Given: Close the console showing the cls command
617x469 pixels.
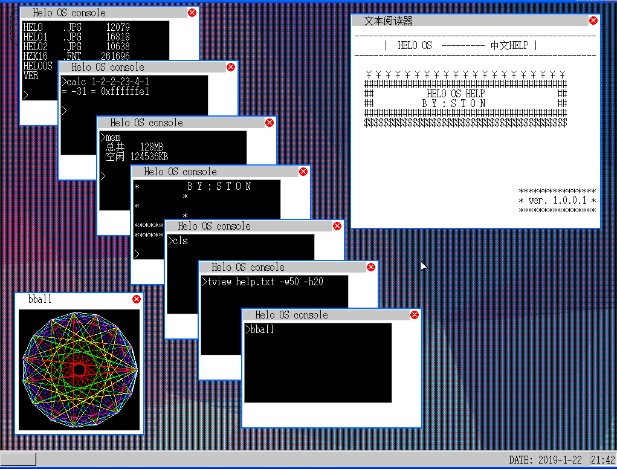Looking at the screenshot, I should click(337, 226).
